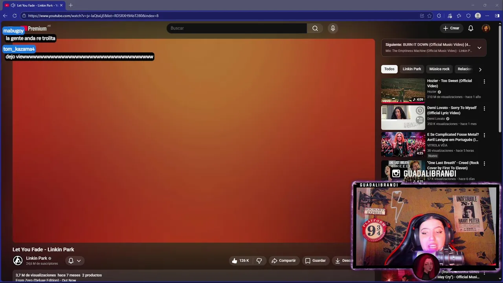Viewport: 503px width, 283px height.
Task: Select the Música rock filter chip
Action: [x=439, y=69]
